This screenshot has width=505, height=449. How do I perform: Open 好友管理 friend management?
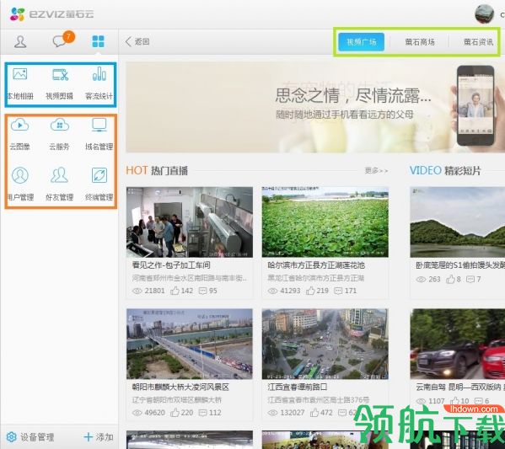coord(60,184)
